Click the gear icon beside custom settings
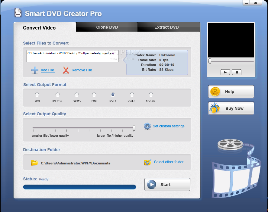The width and height of the screenshot is (268, 212). coord(147,126)
